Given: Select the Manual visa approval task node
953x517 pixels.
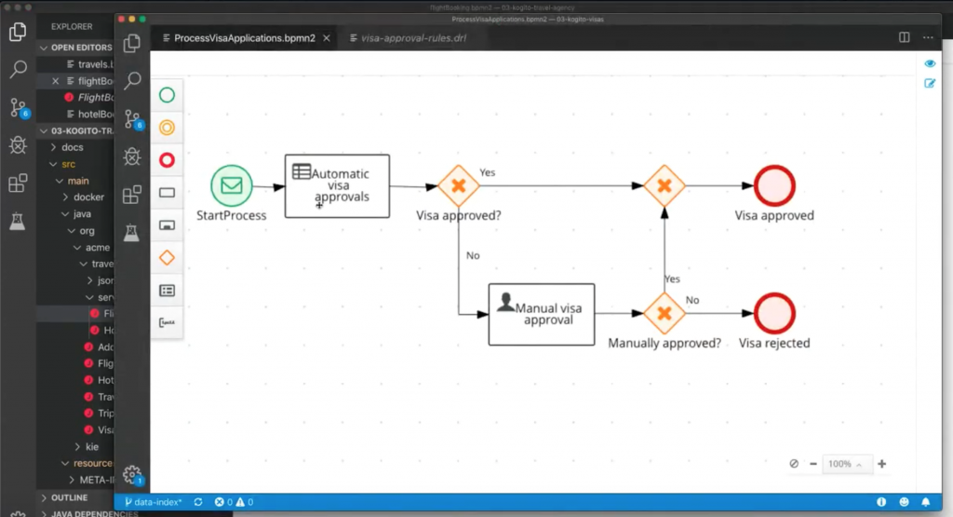Looking at the screenshot, I should click(x=541, y=314).
